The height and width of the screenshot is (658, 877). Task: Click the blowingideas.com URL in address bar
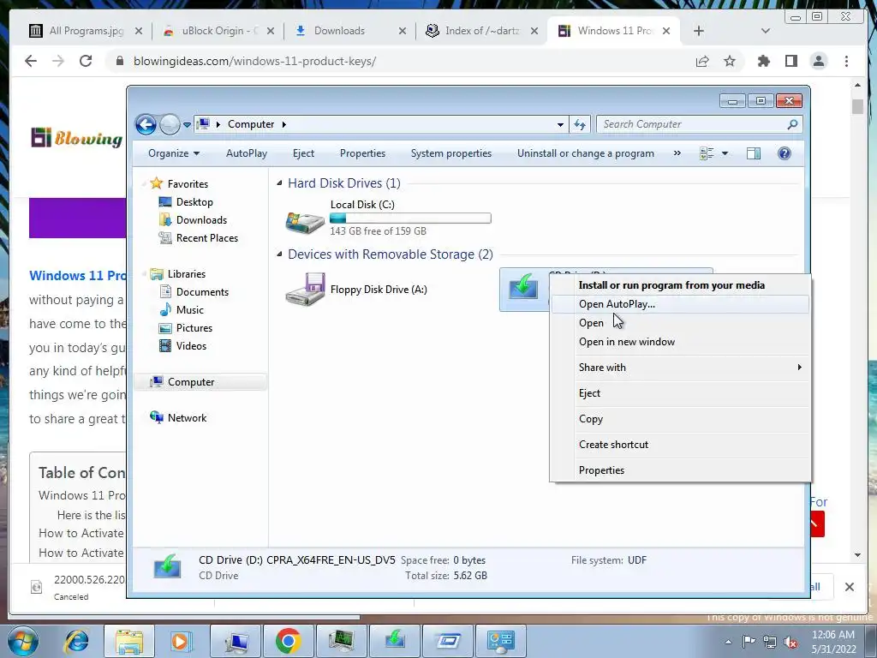[x=254, y=61]
